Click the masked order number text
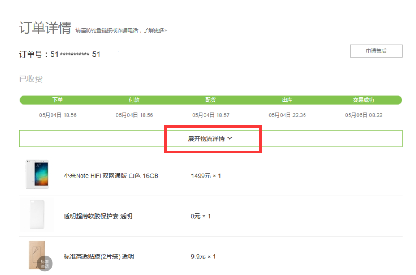416x275 pixels. [x=75, y=54]
